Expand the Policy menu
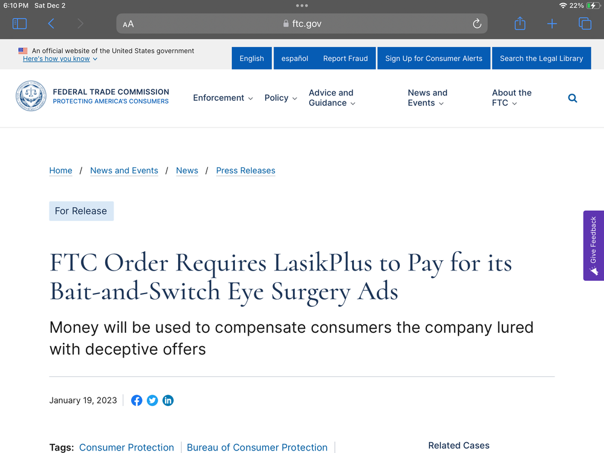Screen dimensions: 604x453 coord(281,98)
